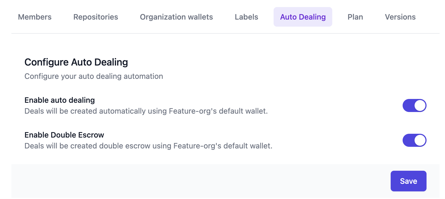This screenshot has width=445, height=199.
Task: Switch to the Members tab
Action: [35, 17]
